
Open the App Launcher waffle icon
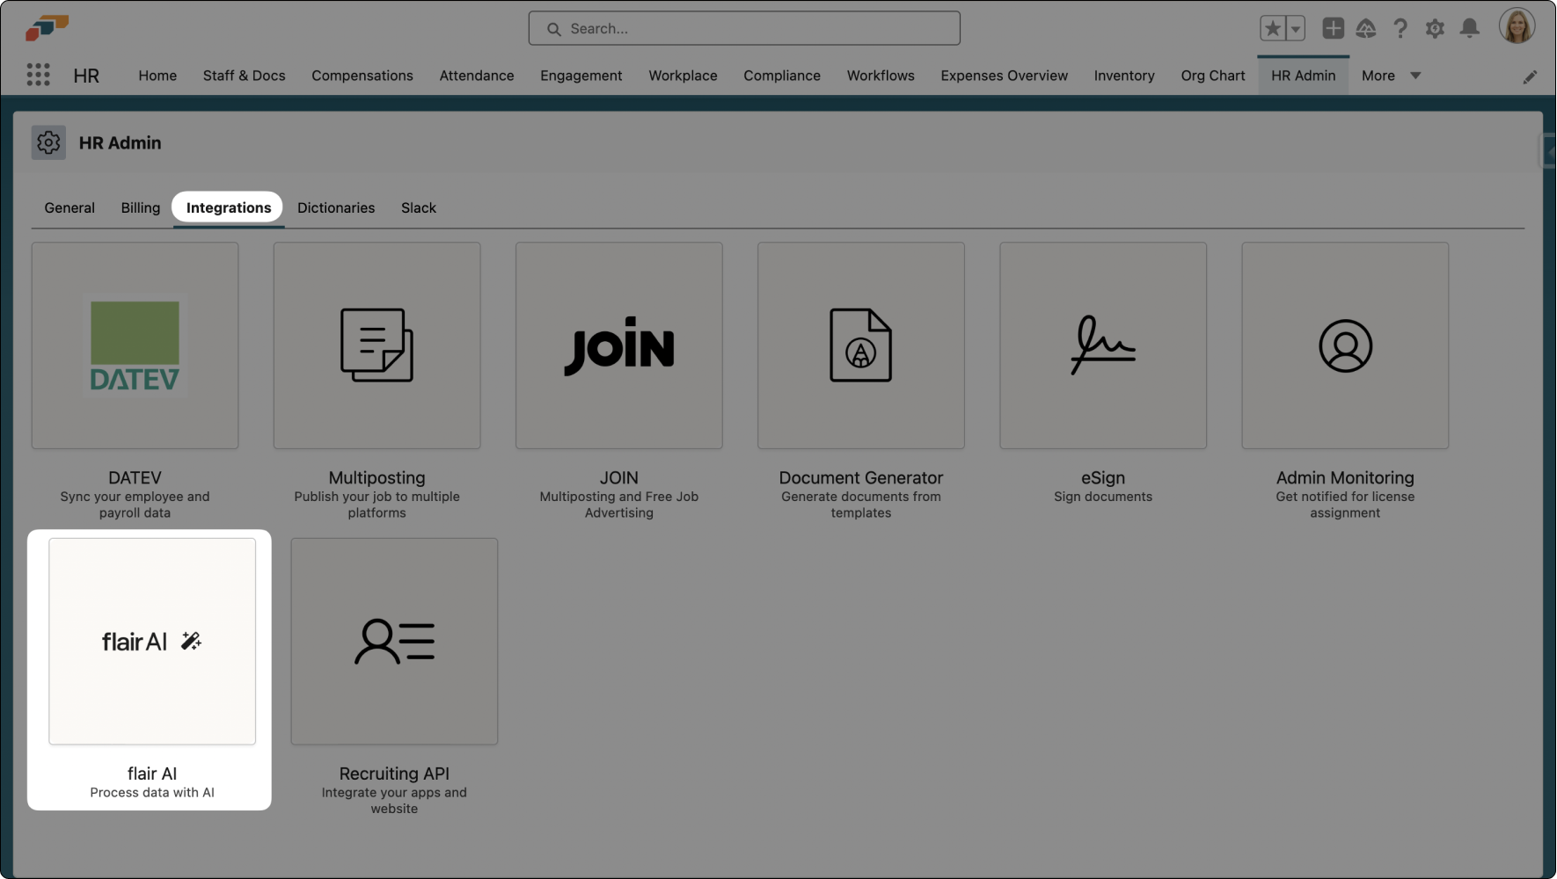[38, 75]
